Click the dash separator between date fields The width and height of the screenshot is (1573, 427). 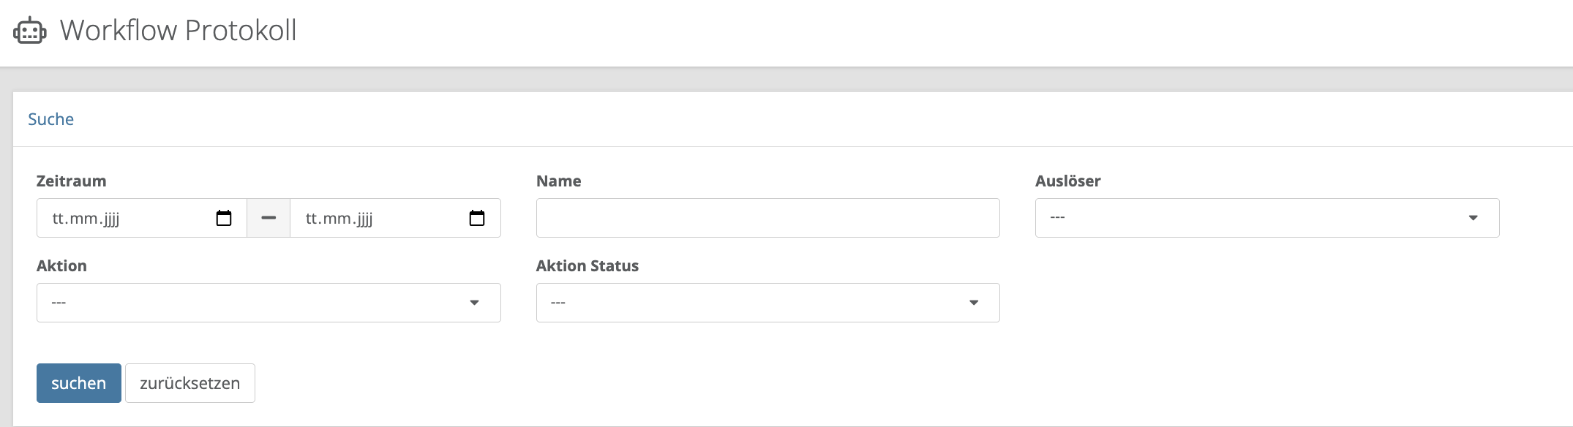click(x=269, y=218)
